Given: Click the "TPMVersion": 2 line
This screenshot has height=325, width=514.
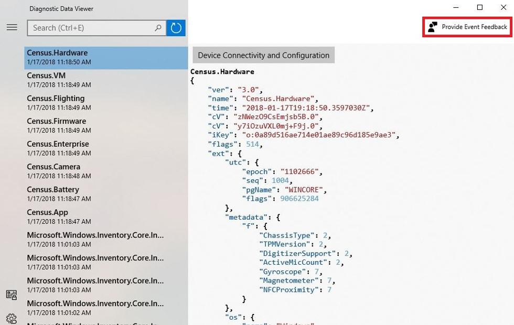Looking at the screenshot, I should coord(293,244).
